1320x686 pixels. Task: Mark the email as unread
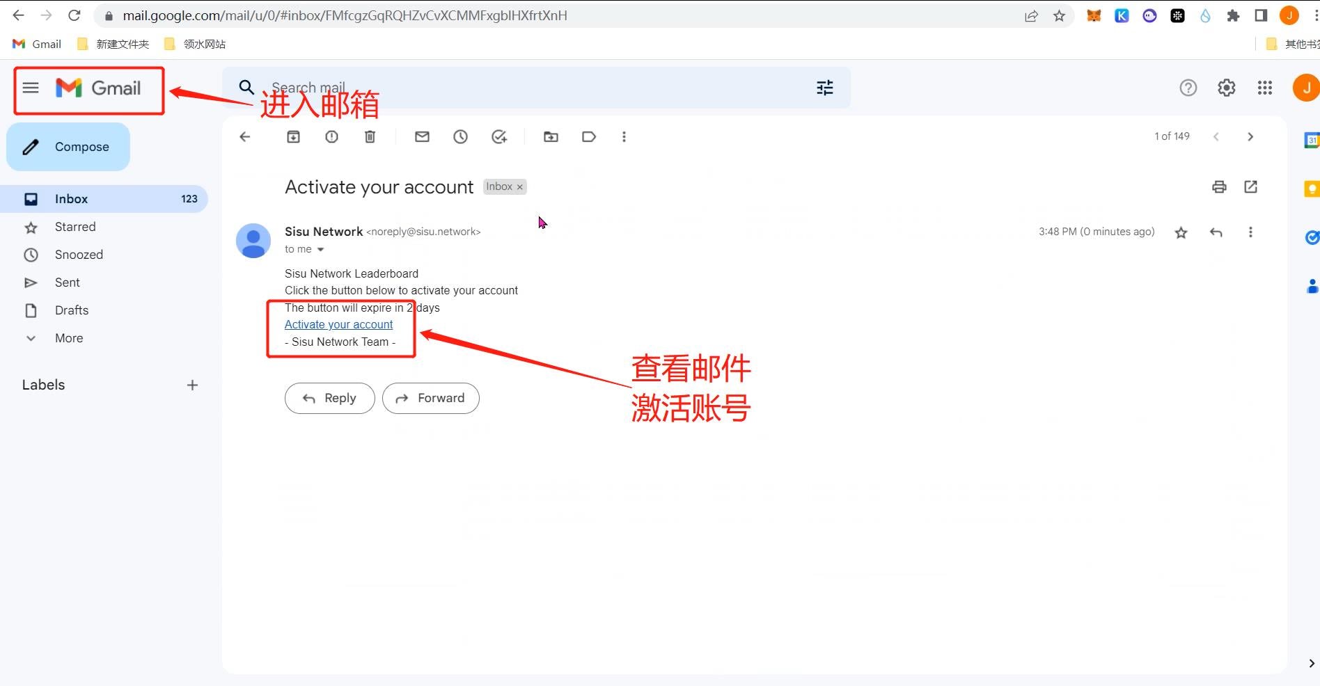(x=422, y=136)
